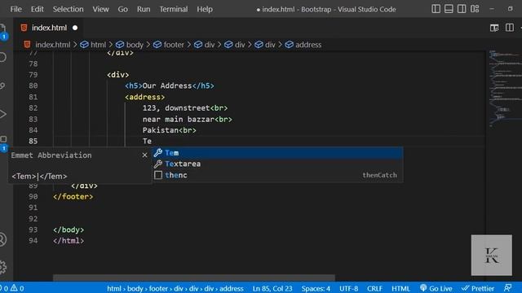522x293 pixels.
Task: Change indentation via Spaces: 4
Action: coord(316,288)
